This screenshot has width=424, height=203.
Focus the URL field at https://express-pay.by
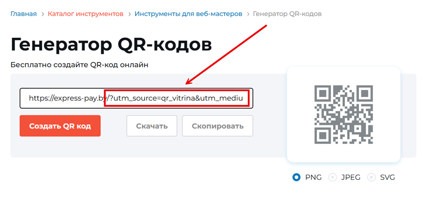coord(66,98)
